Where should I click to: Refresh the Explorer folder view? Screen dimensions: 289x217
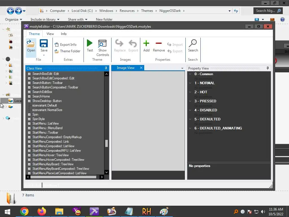tap(236, 11)
